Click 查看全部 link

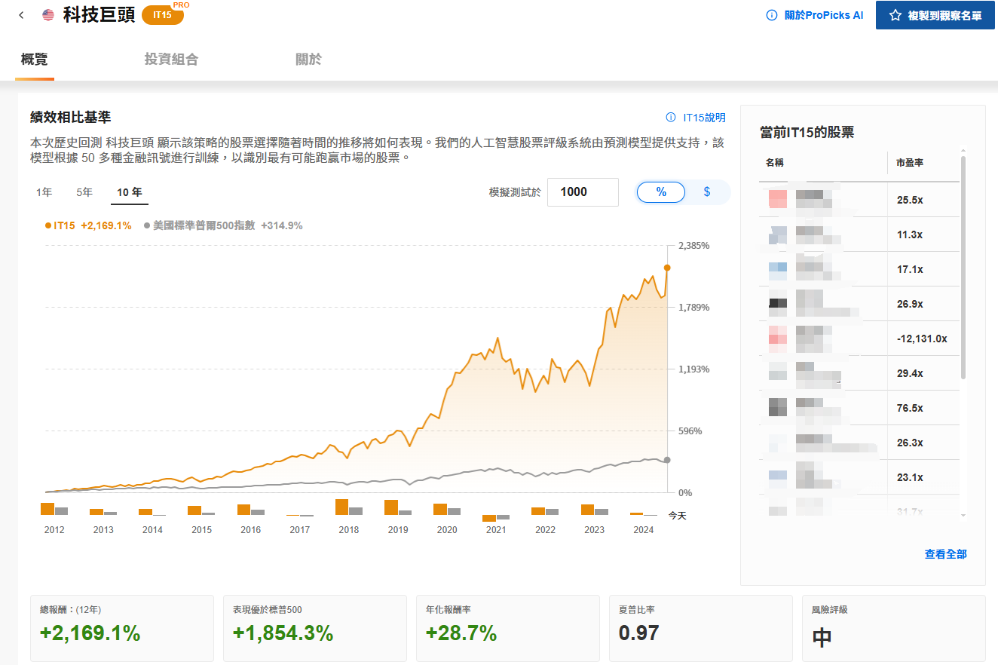[945, 554]
